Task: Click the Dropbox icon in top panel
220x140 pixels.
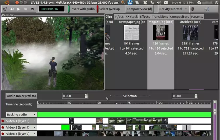Action: coord(145,3)
